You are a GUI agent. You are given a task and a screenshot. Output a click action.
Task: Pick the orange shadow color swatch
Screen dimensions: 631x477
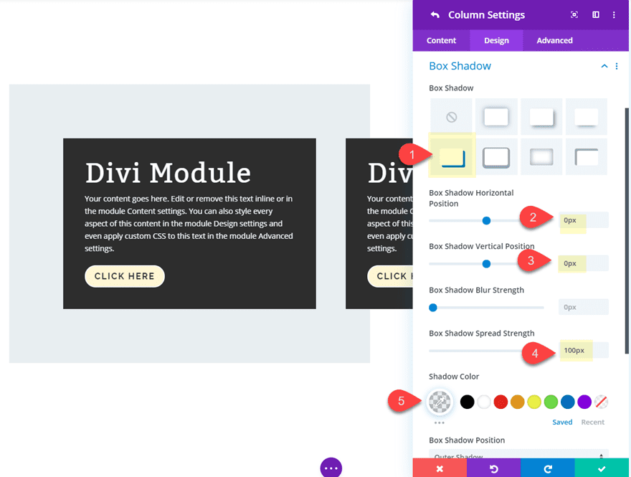tap(518, 401)
